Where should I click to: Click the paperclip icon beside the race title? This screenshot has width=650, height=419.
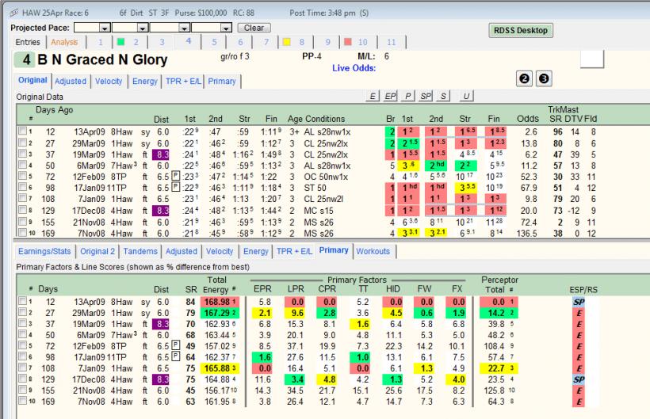[x=14, y=13]
